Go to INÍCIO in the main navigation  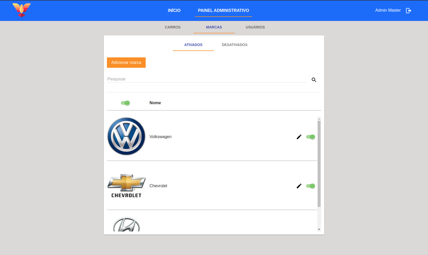174,10
